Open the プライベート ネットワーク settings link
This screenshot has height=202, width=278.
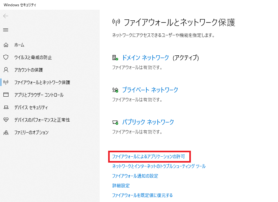[x=150, y=90]
